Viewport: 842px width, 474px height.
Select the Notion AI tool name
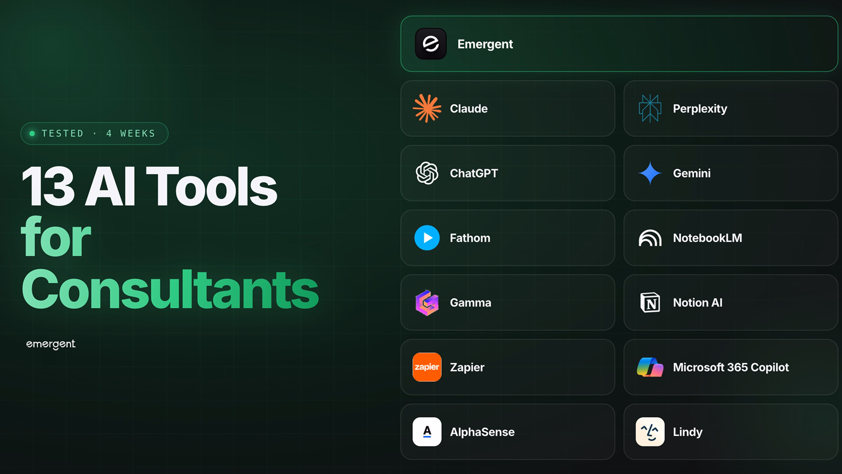coord(698,302)
